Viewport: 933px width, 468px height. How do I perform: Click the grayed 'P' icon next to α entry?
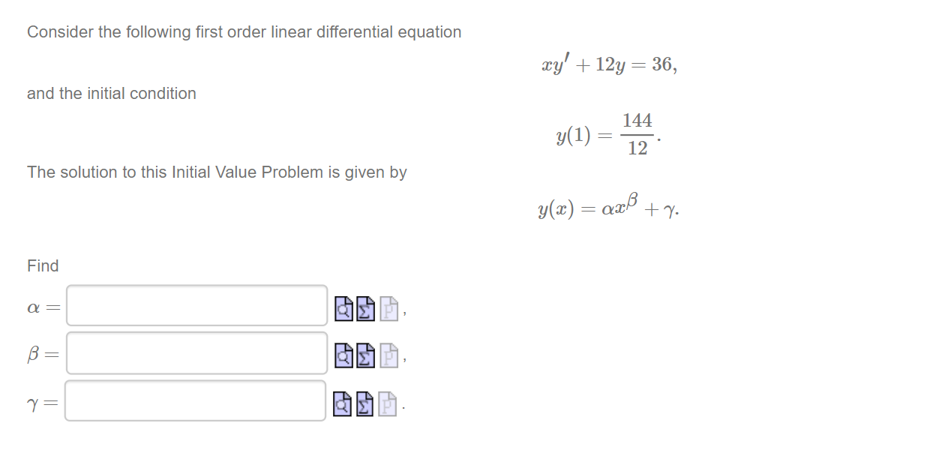tap(387, 307)
